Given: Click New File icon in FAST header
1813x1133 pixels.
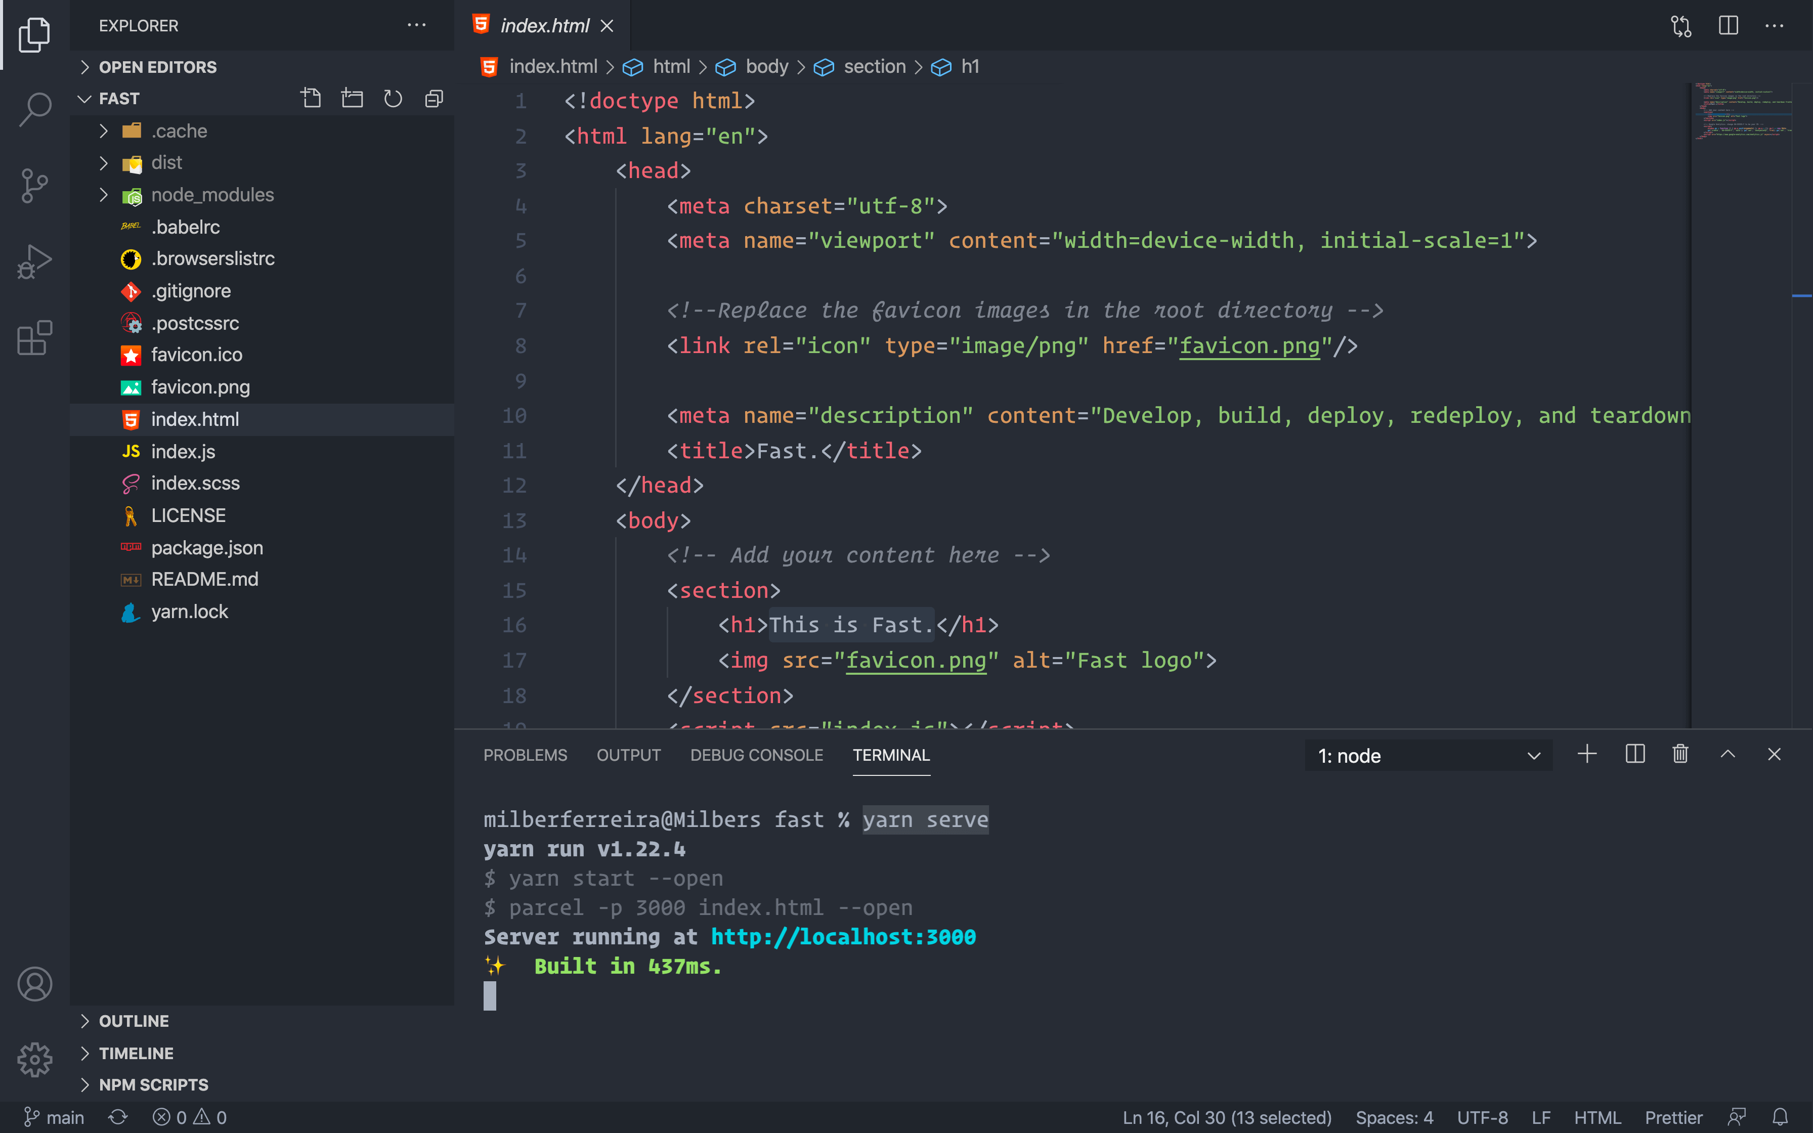Looking at the screenshot, I should (311, 99).
